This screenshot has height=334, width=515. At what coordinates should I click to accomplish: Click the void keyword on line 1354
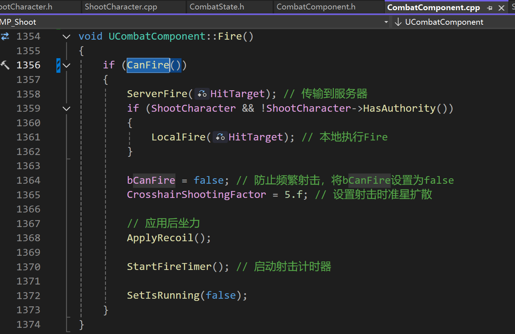pyautogui.click(x=91, y=36)
